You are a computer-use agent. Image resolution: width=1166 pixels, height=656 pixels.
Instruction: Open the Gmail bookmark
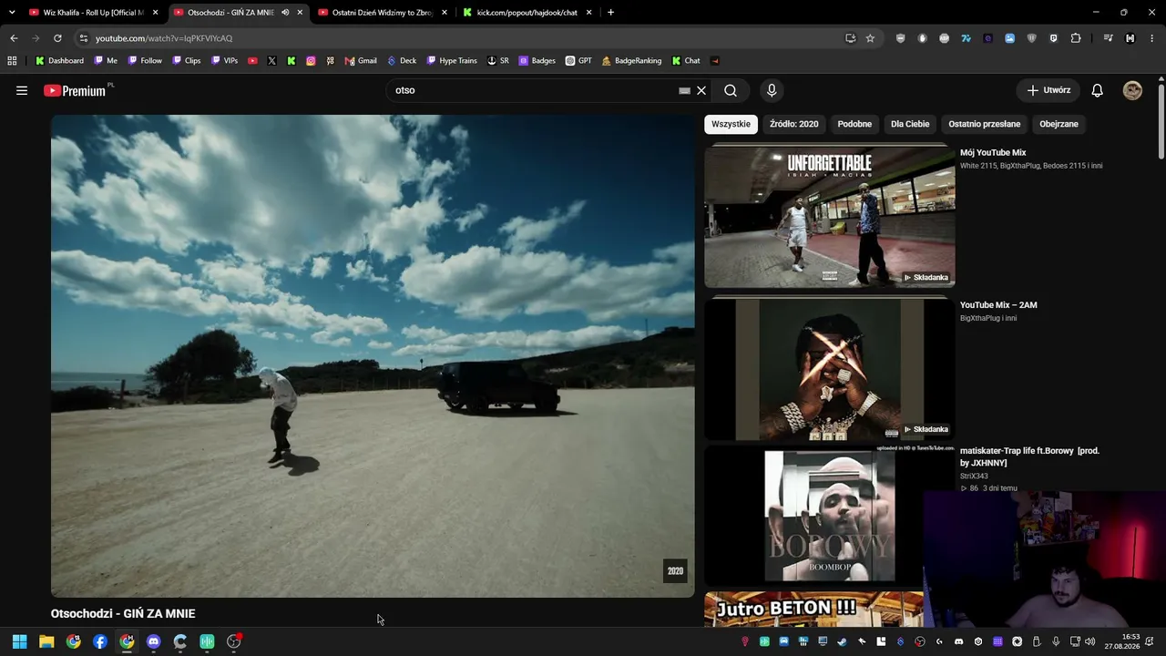pyautogui.click(x=361, y=61)
